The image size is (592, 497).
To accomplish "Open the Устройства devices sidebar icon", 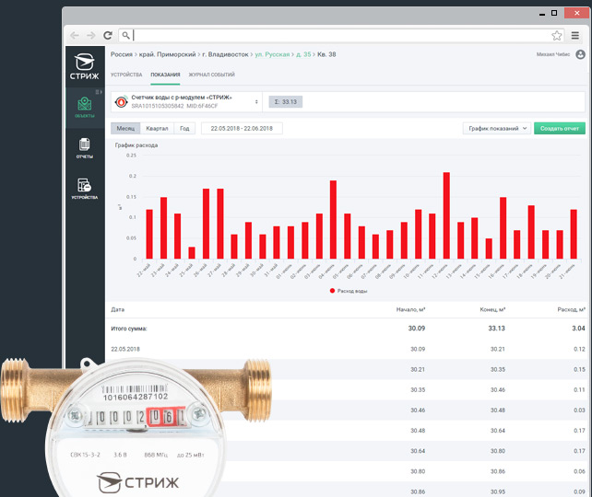I will point(84,189).
